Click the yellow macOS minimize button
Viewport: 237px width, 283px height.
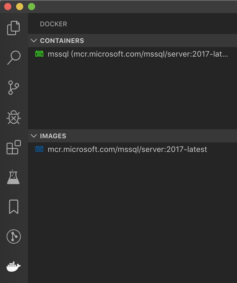point(20,7)
